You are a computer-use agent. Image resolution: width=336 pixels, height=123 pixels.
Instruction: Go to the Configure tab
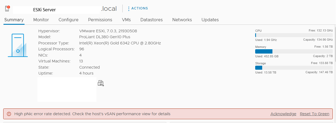pyautogui.click(x=68, y=20)
